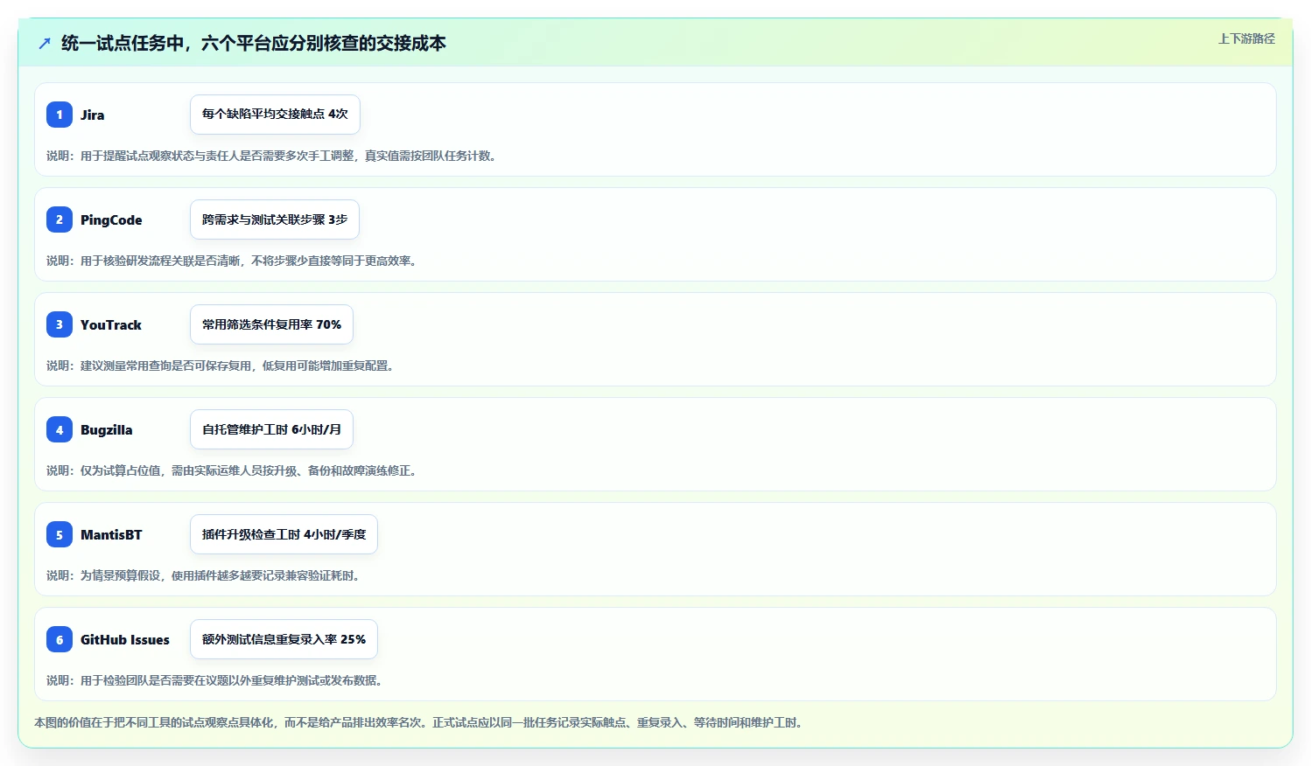Click Jira note about 状态与责任人
The image size is (1311, 766).
tap(273, 156)
